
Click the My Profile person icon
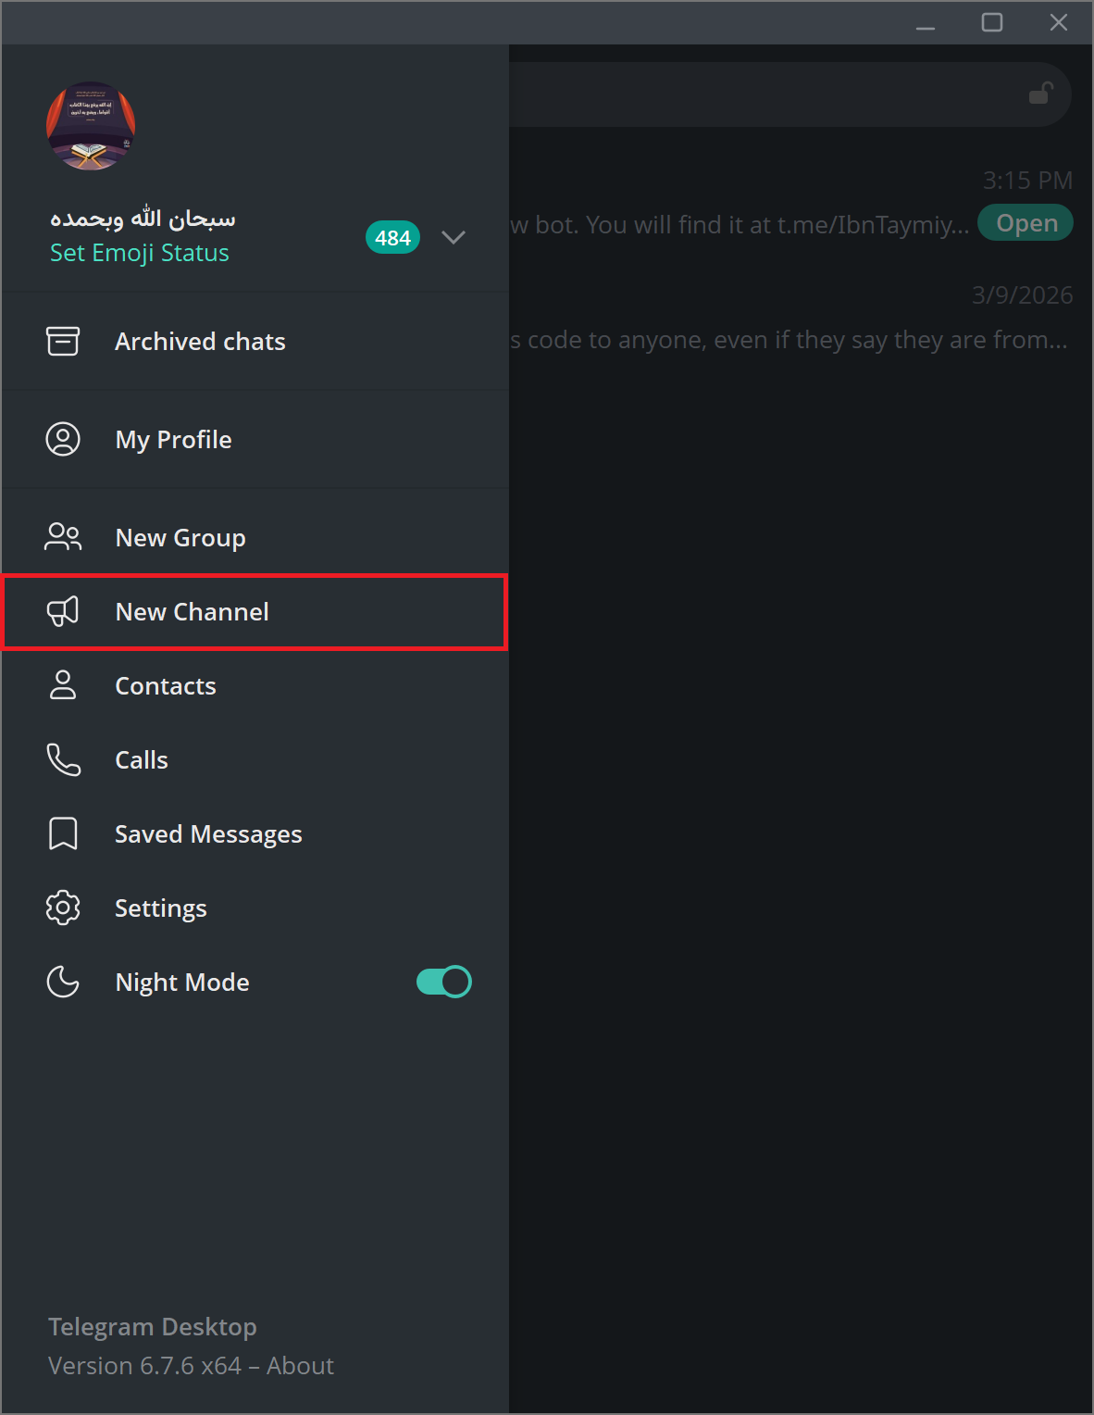tap(63, 439)
